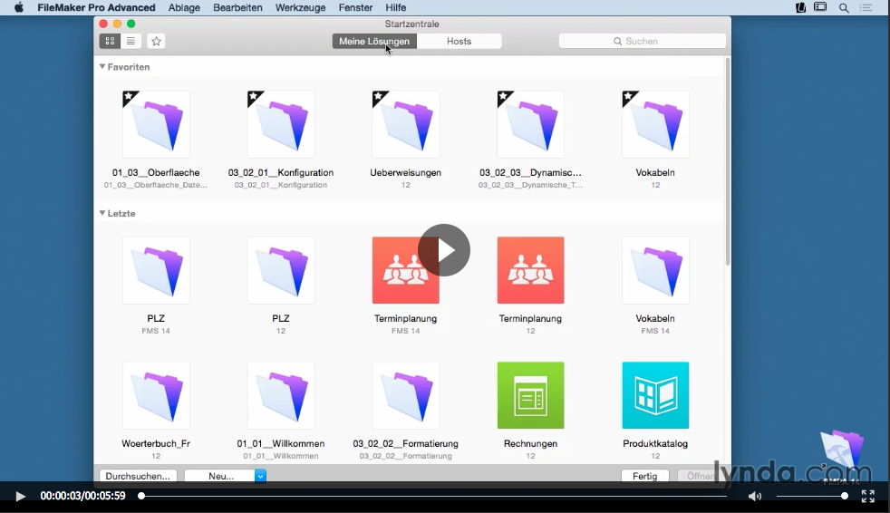The width and height of the screenshot is (890, 513).
Task: Open the Fenster menu
Action: pos(355,7)
